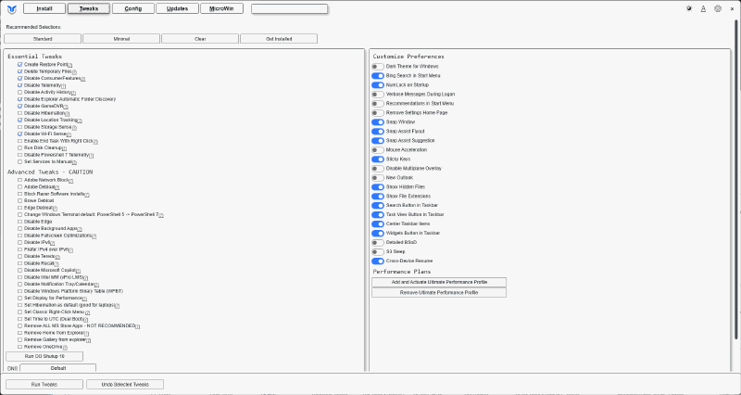
Task: Open help icon beside Disable Storage Sense
Action: pos(74,128)
